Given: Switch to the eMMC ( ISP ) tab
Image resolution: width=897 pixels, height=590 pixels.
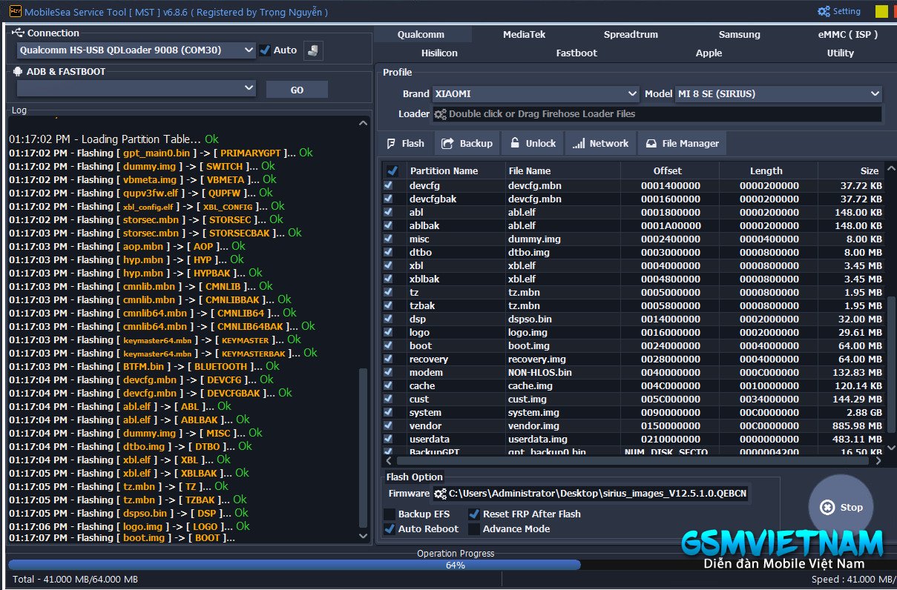Looking at the screenshot, I should coord(848,34).
